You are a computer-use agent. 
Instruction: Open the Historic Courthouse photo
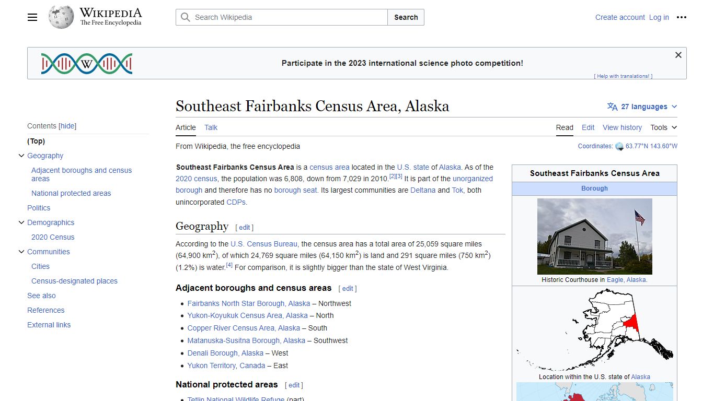(595, 237)
